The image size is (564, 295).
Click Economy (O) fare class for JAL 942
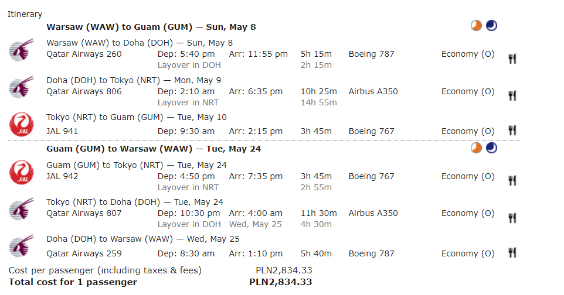pos(468,176)
